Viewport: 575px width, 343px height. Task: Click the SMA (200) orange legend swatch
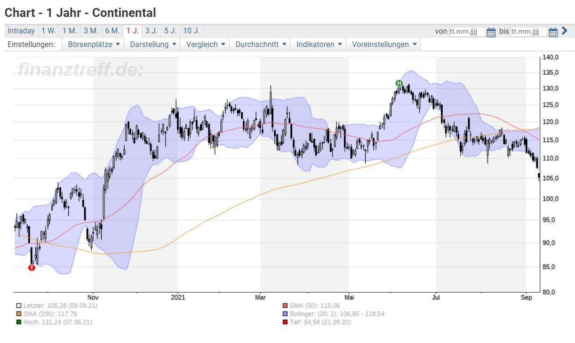[18, 314]
